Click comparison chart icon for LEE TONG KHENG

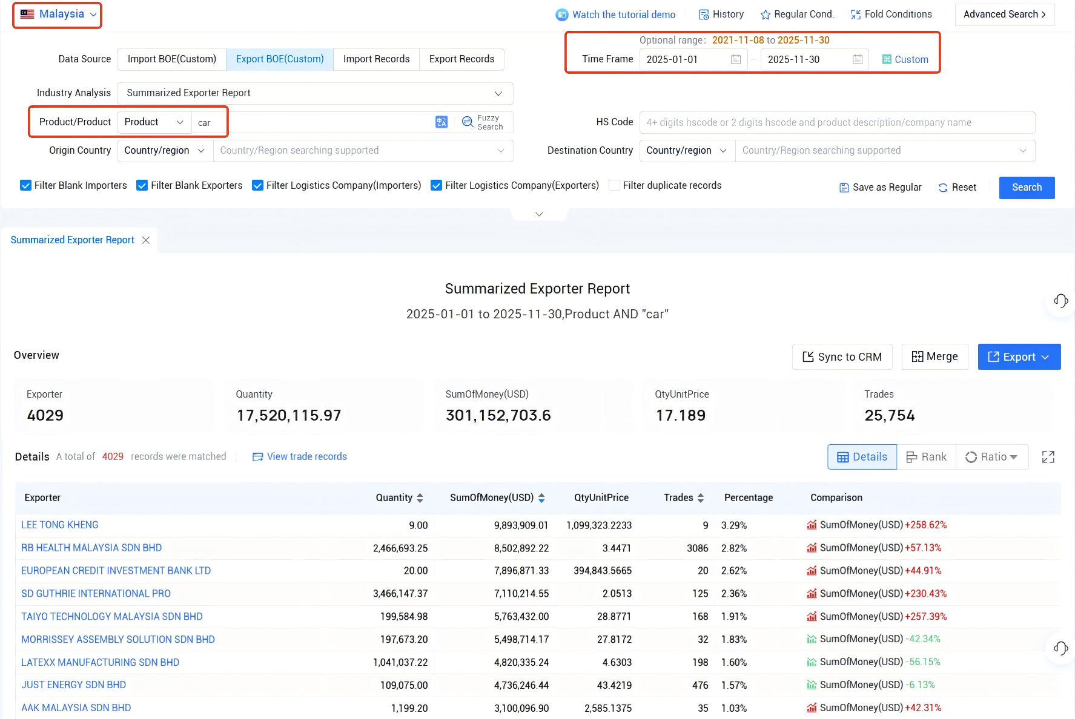point(812,525)
